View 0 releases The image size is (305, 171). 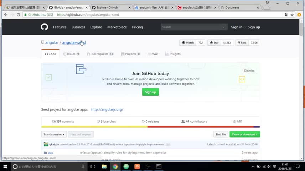tap(151, 121)
